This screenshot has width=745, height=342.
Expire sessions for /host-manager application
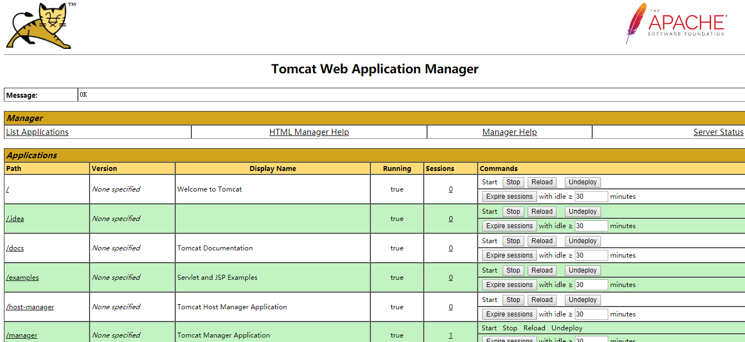click(509, 314)
